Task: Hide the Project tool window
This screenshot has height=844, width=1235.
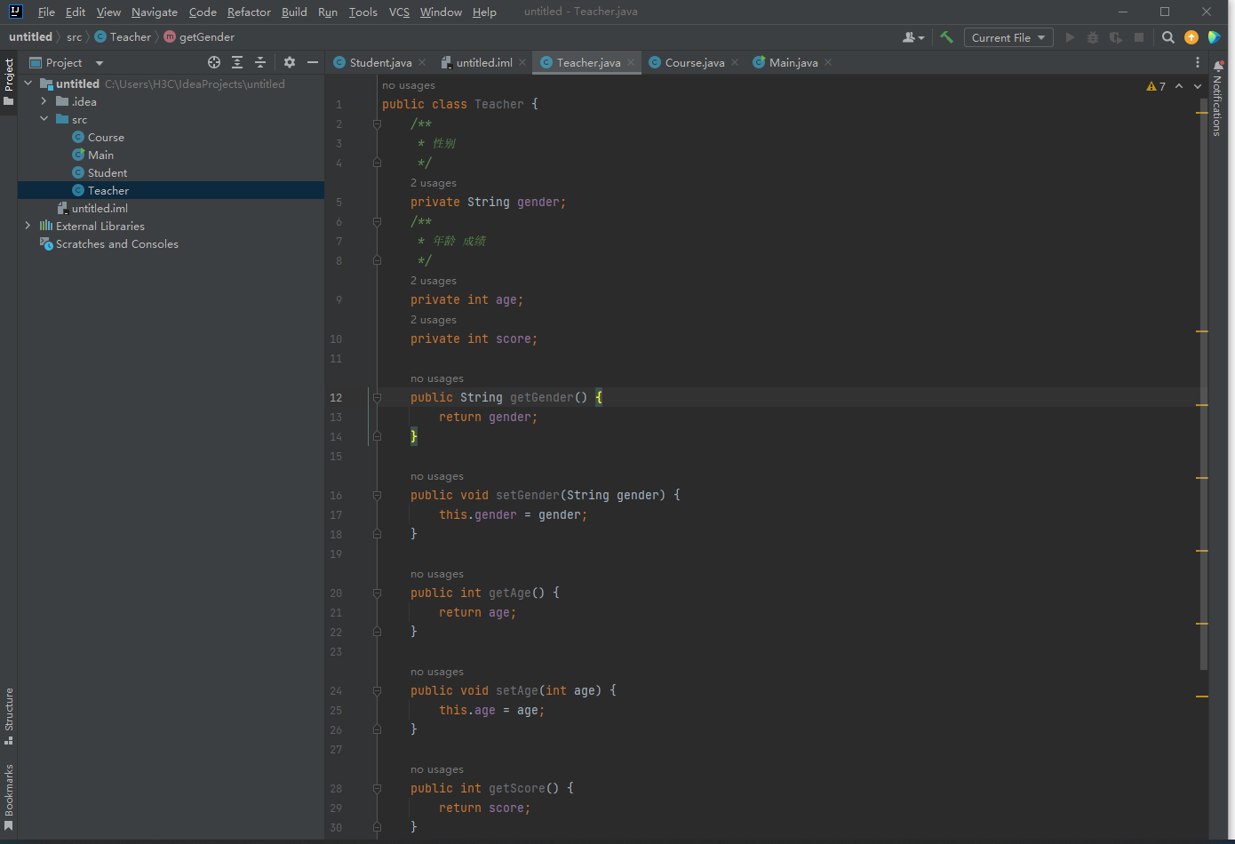Action: (313, 62)
